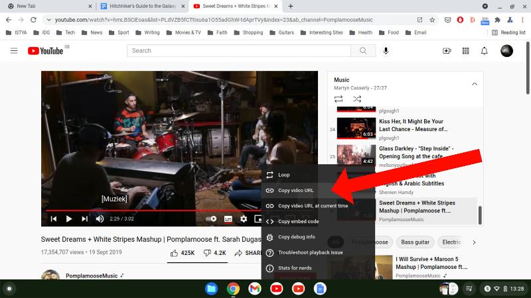Collapse the Music playlist panel
531x298 pixels.
tap(475, 84)
